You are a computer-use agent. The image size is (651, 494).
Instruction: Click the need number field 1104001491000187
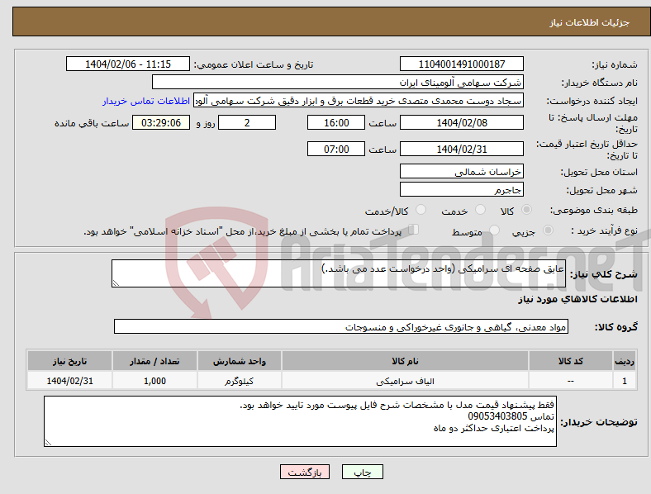coord(461,64)
